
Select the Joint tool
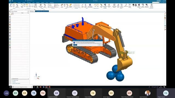[x=25, y=5]
